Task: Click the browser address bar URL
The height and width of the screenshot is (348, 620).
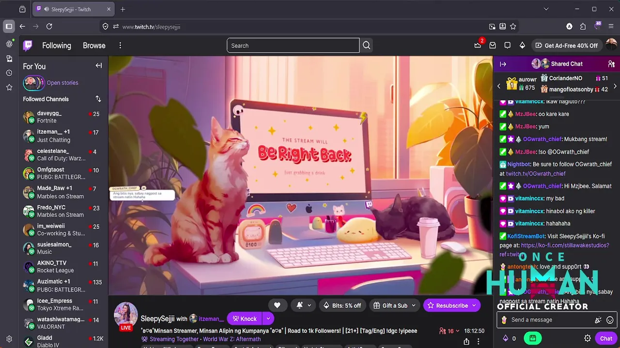Action: [151, 27]
